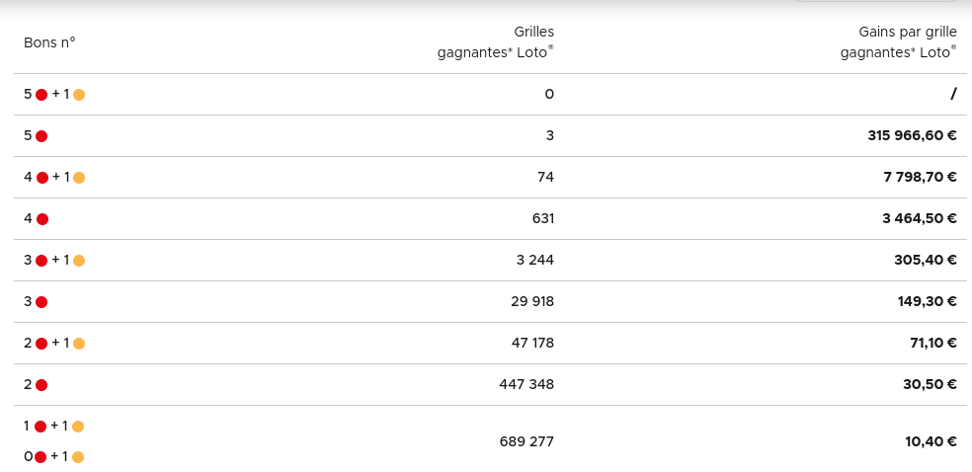This screenshot has width=972, height=472.
Task: Click the red ball in the 5+1 row
Action: click(x=41, y=95)
